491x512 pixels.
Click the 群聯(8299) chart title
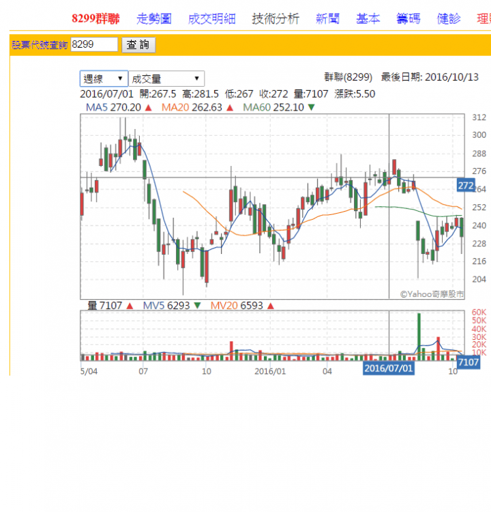tap(348, 77)
